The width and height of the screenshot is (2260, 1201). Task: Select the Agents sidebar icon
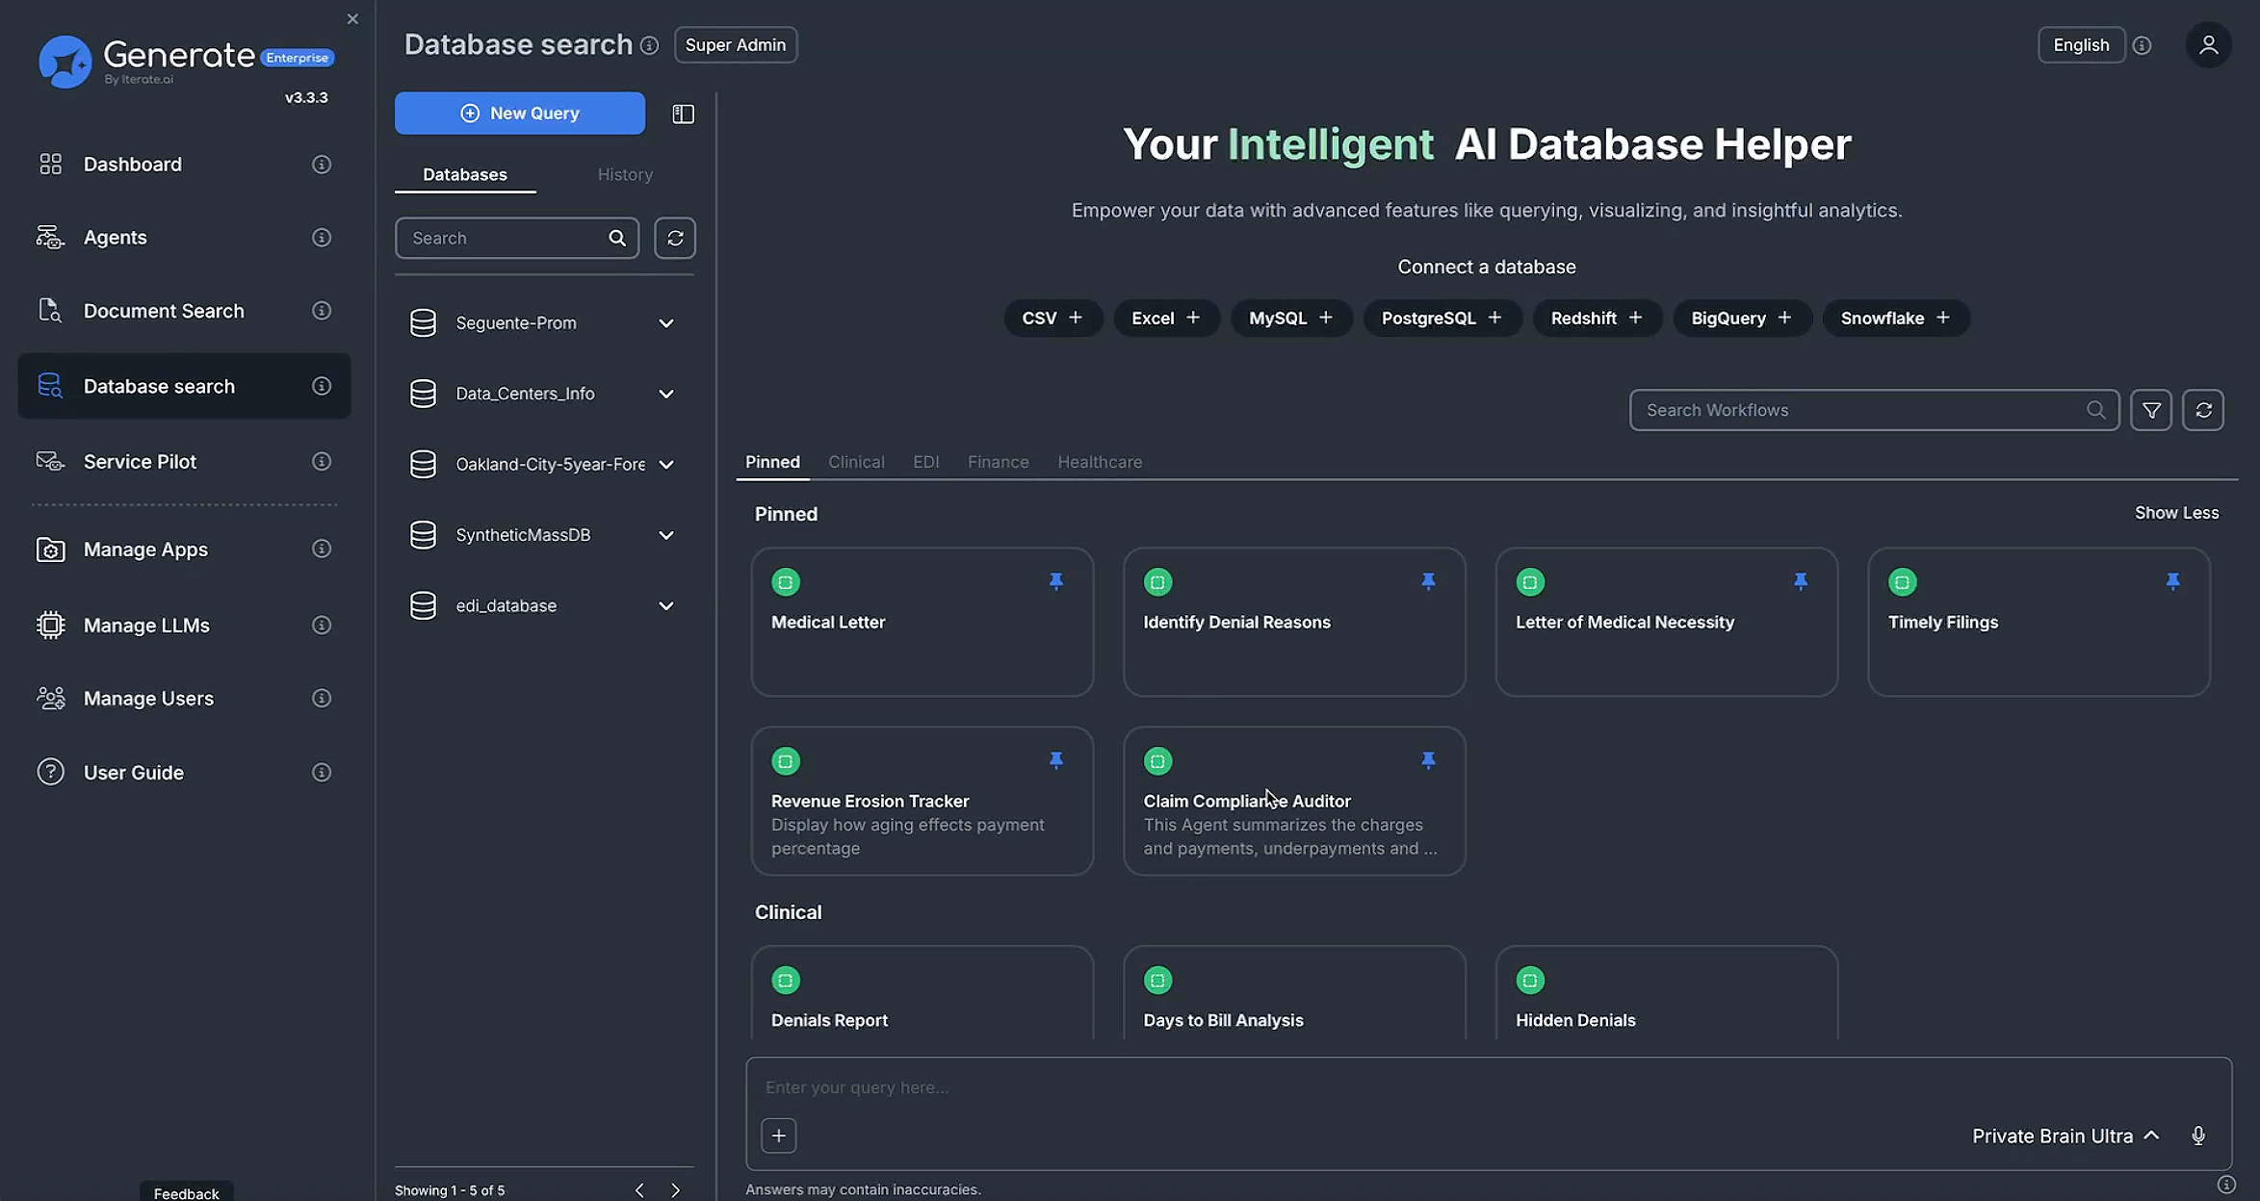click(x=50, y=237)
